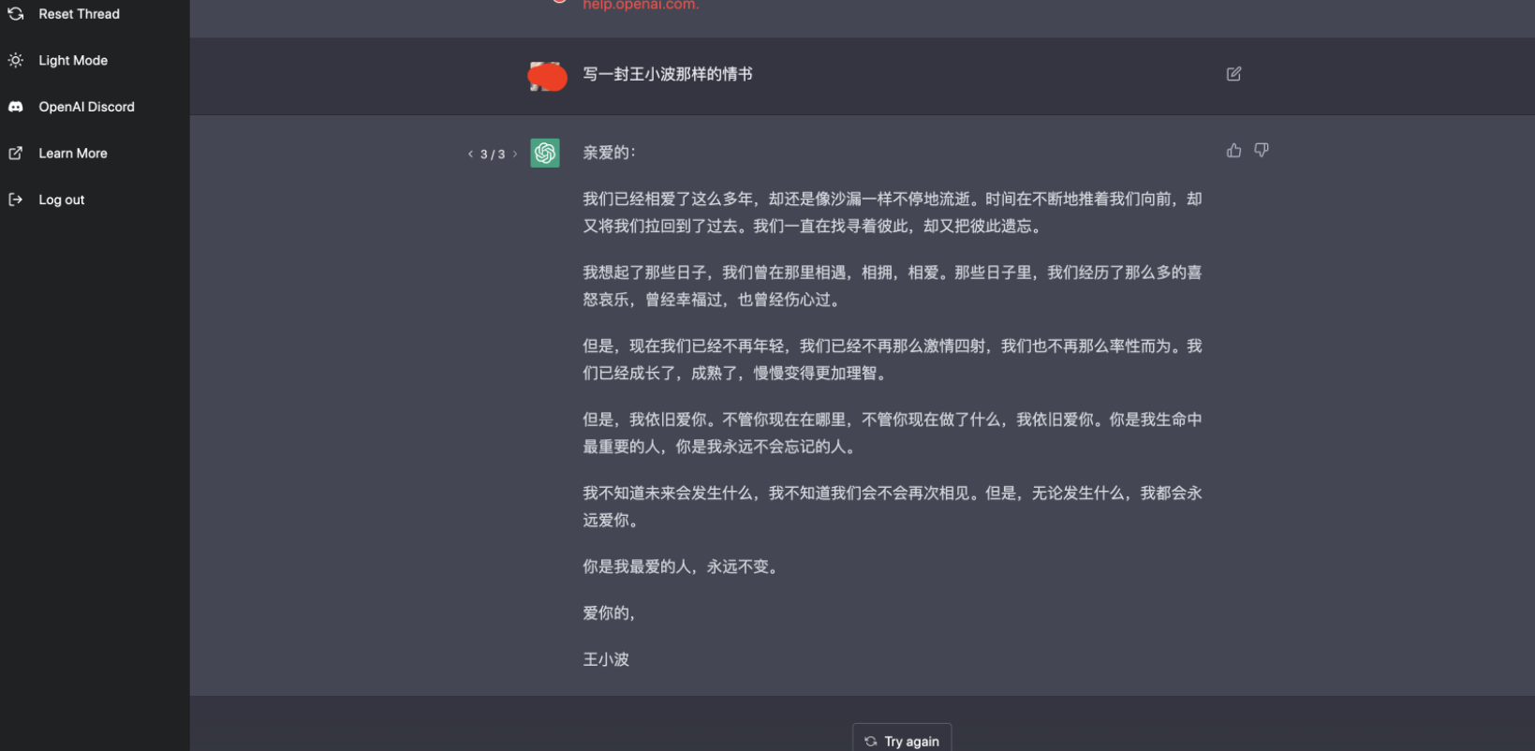This screenshot has width=1535, height=751.
Task: Click the ChatGPT logo avatar
Action: (x=545, y=154)
